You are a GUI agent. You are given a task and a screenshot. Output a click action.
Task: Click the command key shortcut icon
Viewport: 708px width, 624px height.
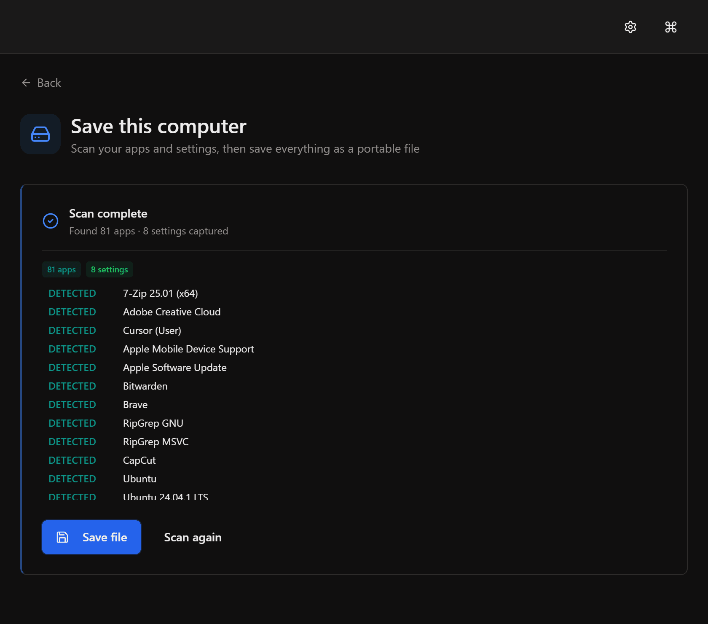point(670,27)
